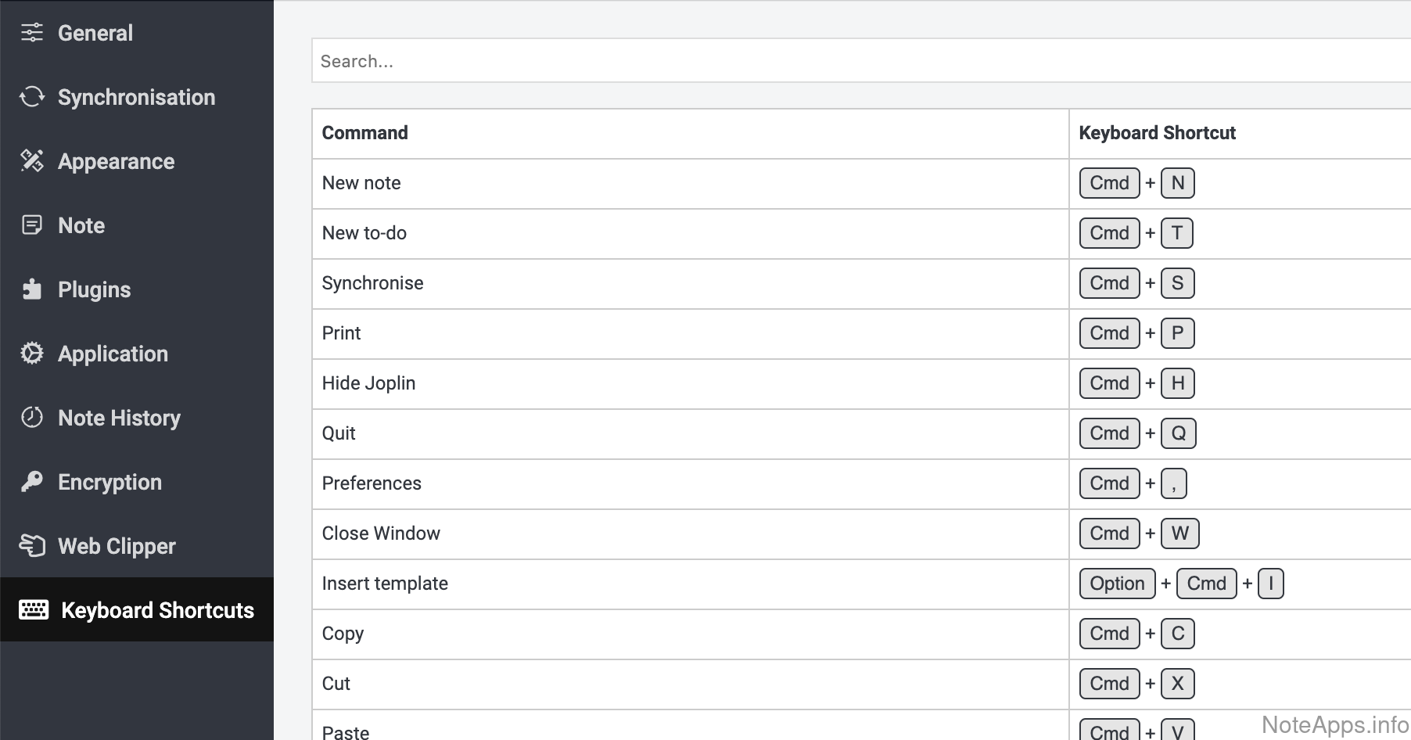Screen dimensions: 1411x740
Task: Click the Plugins puzzle-piece icon
Action: tap(32, 289)
